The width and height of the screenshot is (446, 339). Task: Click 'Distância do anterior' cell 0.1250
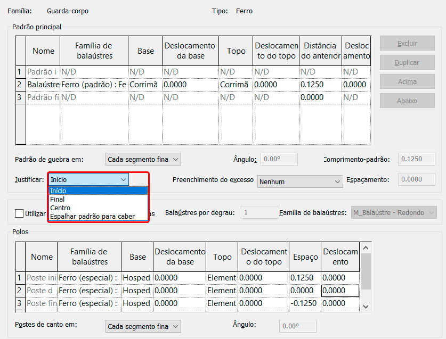click(320, 85)
